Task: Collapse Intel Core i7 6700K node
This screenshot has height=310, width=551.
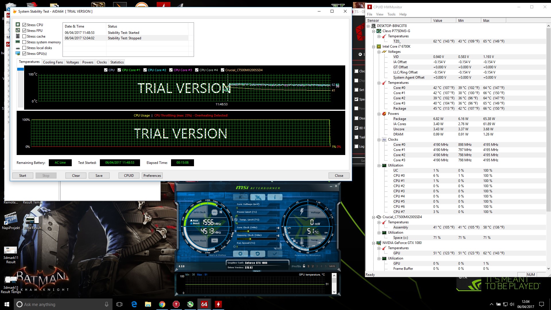Action: click(374, 46)
